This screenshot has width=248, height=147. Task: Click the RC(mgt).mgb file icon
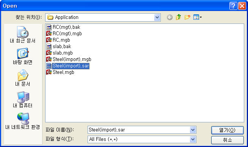click(49, 33)
